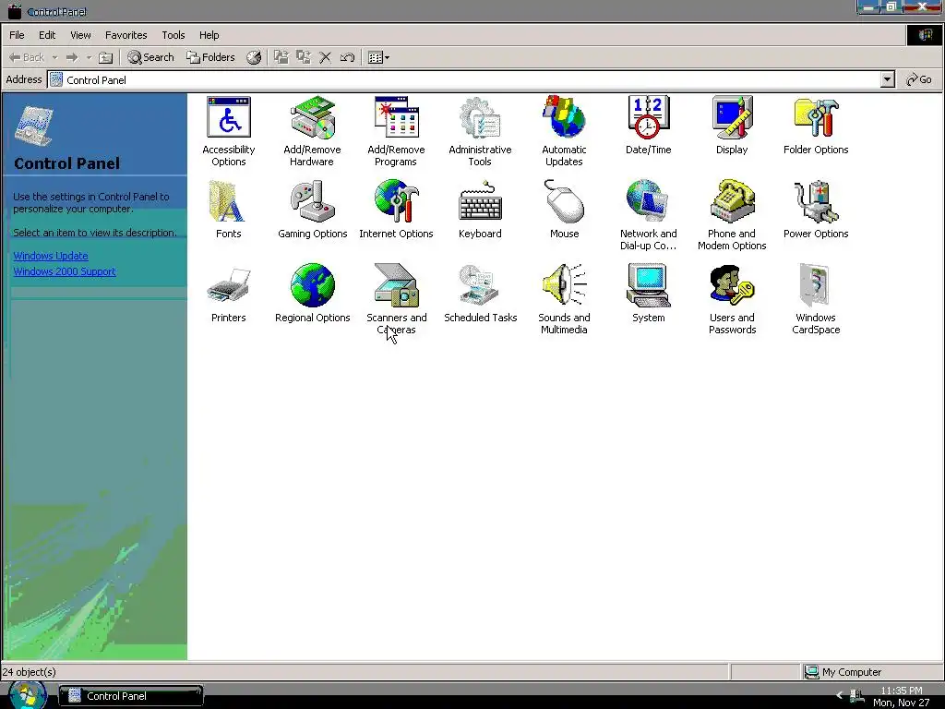Click the Forward arrow button
Image resolution: width=945 pixels, height=709 pixels.
pyautogui.click(x=72, y=57)
